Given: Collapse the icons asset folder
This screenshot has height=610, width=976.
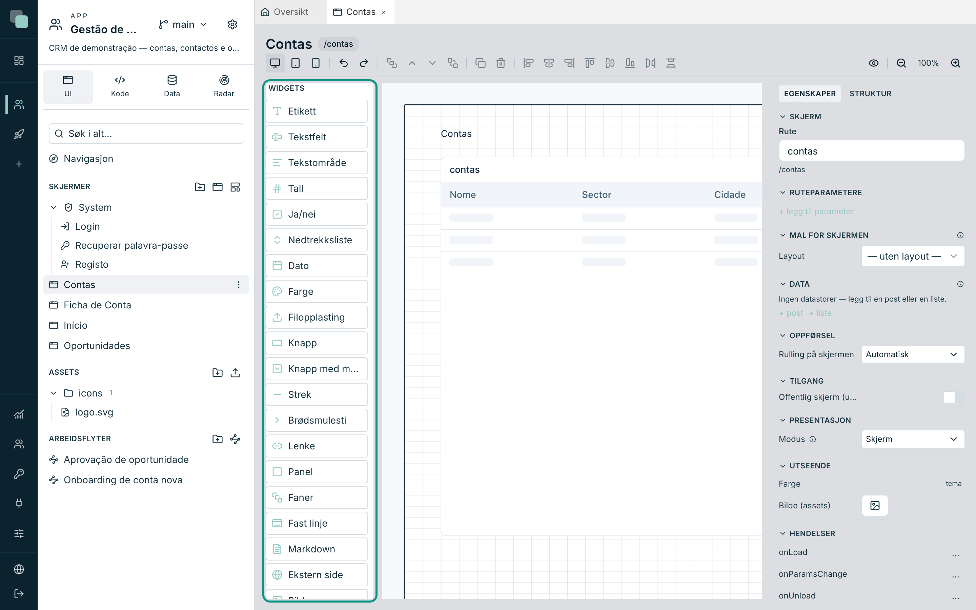Looking at the screenshot, I should [x=54, y=393].
